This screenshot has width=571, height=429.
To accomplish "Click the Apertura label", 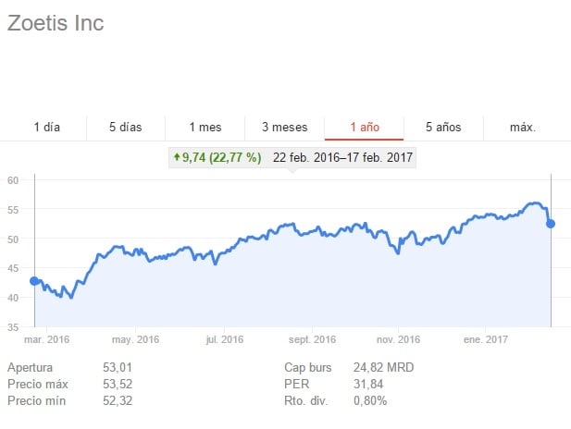I will 32,367.
